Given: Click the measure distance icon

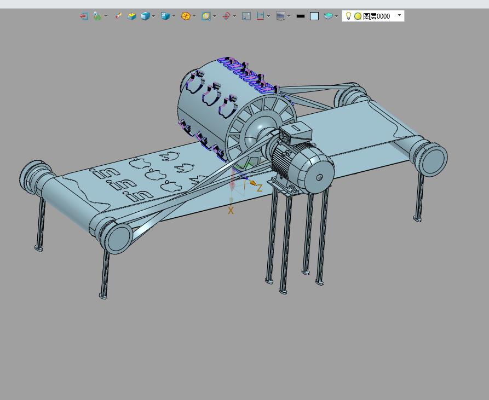Looking at the screenshot, I should [261, 16].
